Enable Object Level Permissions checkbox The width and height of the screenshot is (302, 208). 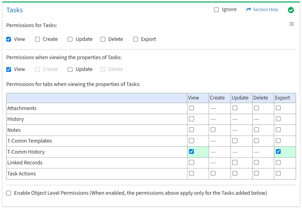(9, 193)
